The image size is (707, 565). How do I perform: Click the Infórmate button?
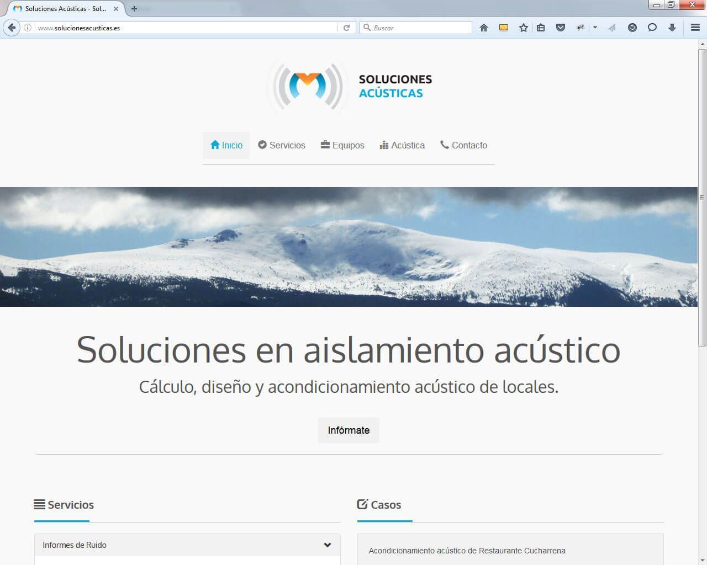pyautogui.click(x=349, y=430)
